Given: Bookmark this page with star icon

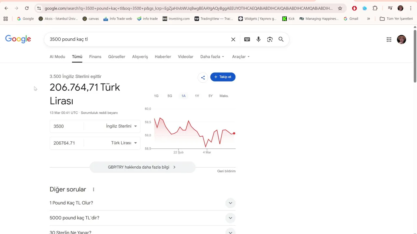Looking at the screenshot, I should (x=340, y=8).
